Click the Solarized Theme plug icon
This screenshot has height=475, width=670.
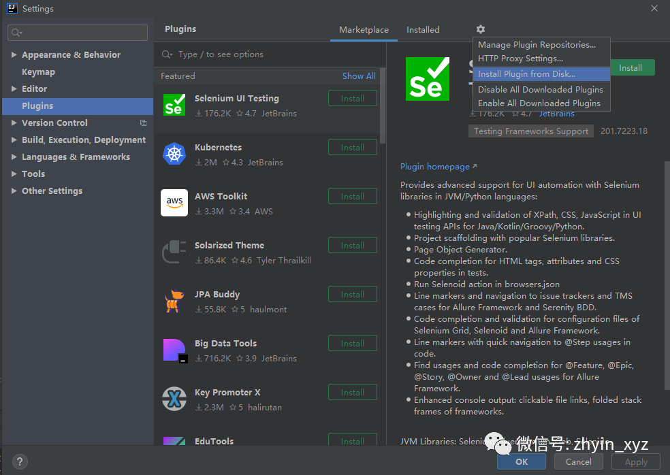174,252
